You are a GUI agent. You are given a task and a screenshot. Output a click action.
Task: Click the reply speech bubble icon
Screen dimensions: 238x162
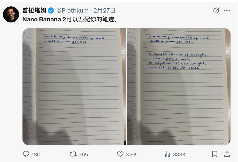tap(26, 154)
